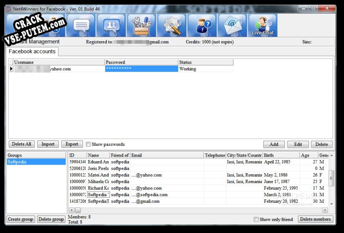Image resolution: width=344 pixels, height=233 pixels.
Task: Select the yahoo.com account username cell
Action: tap(59, 69)
